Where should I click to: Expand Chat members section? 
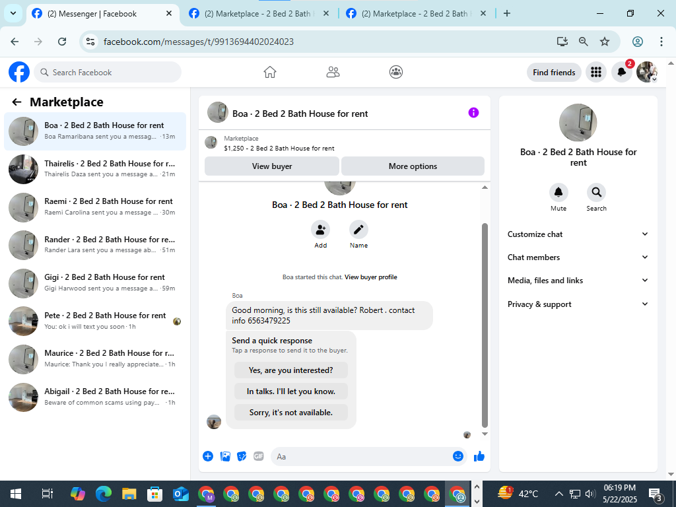coord(578,257)
